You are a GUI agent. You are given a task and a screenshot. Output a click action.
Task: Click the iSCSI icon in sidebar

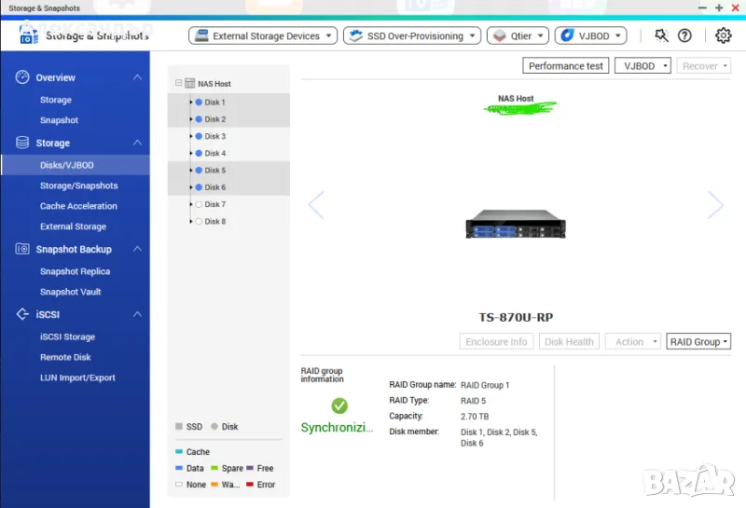pyautogui.click(x=22, y=315)
